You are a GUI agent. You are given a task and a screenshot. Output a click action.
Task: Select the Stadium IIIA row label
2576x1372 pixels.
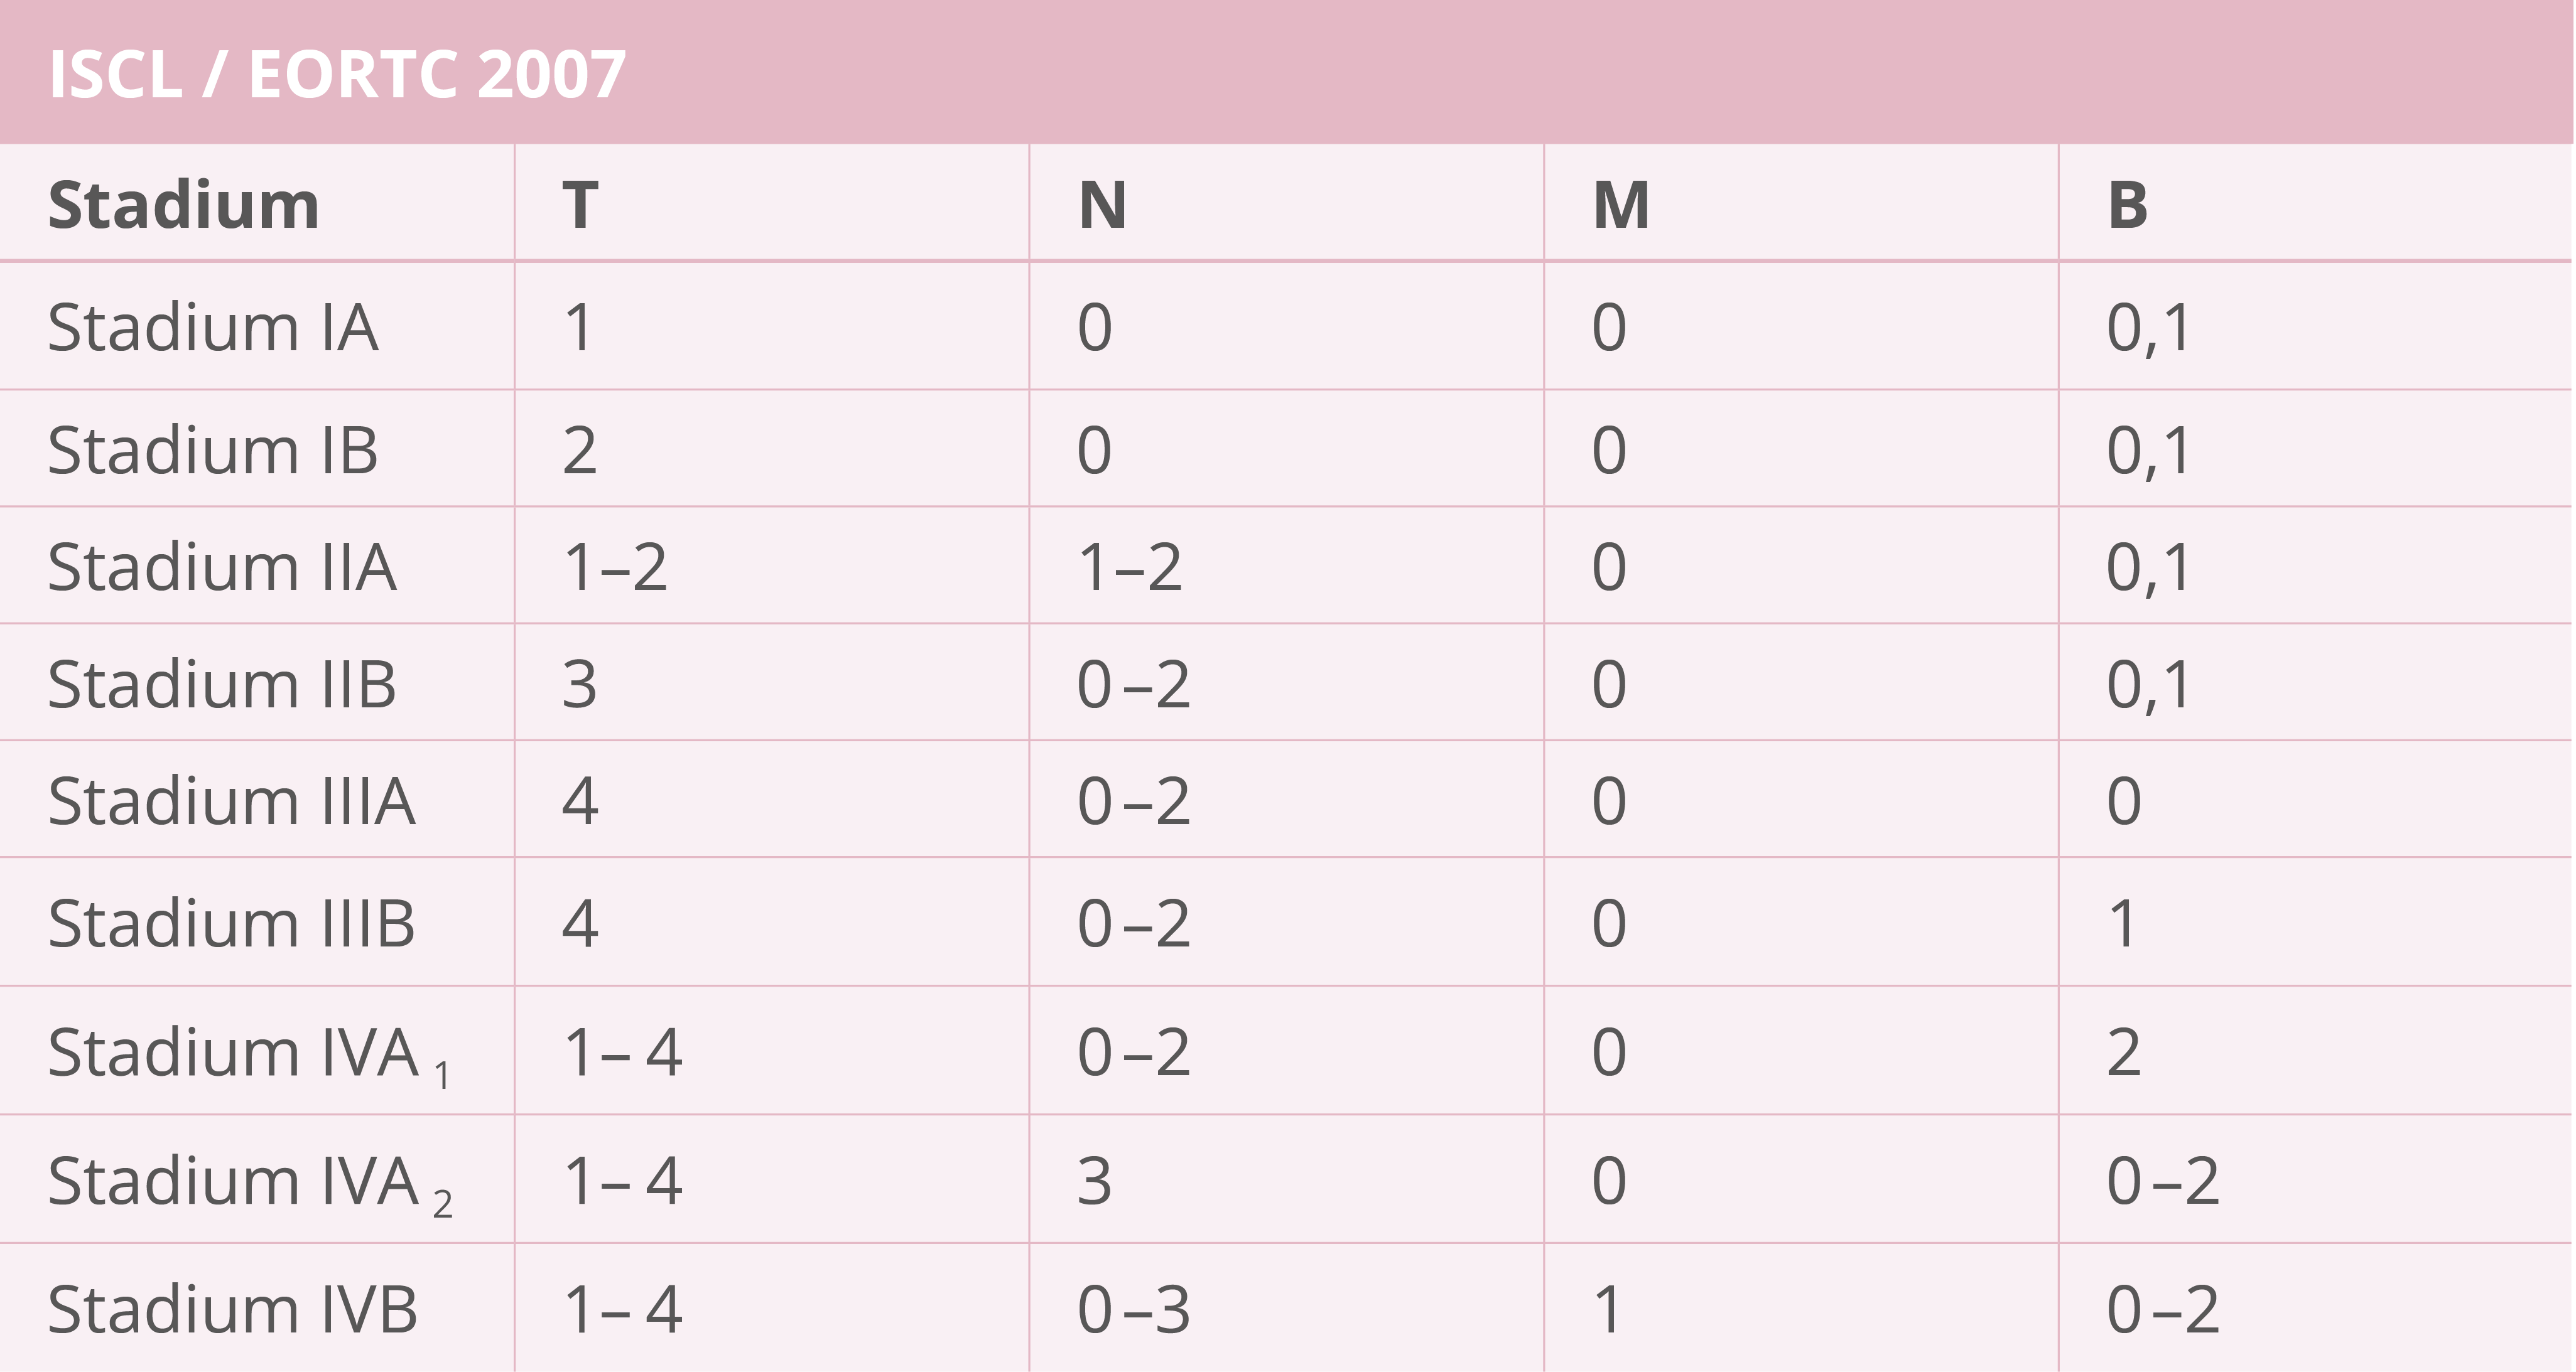pyautogui.click(x=231, y=801)
